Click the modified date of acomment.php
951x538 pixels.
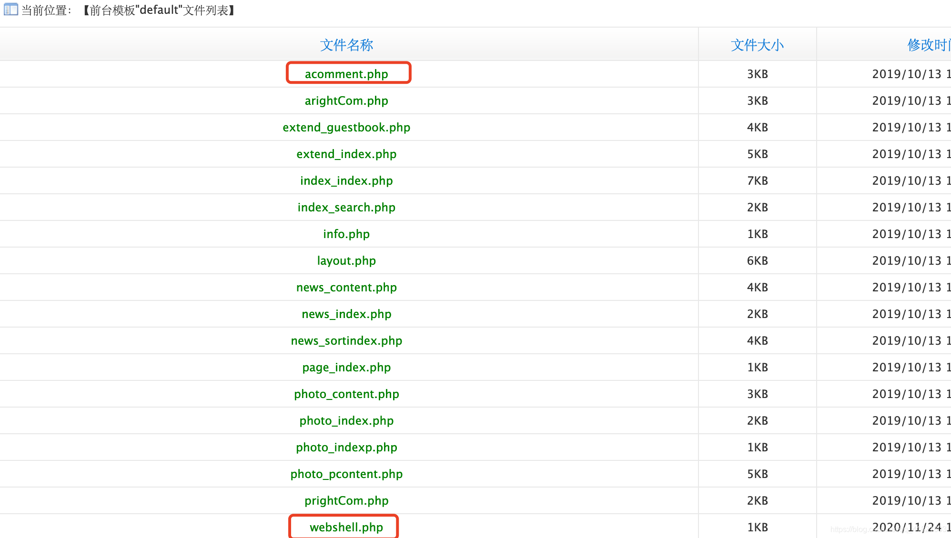pos(911,74)
